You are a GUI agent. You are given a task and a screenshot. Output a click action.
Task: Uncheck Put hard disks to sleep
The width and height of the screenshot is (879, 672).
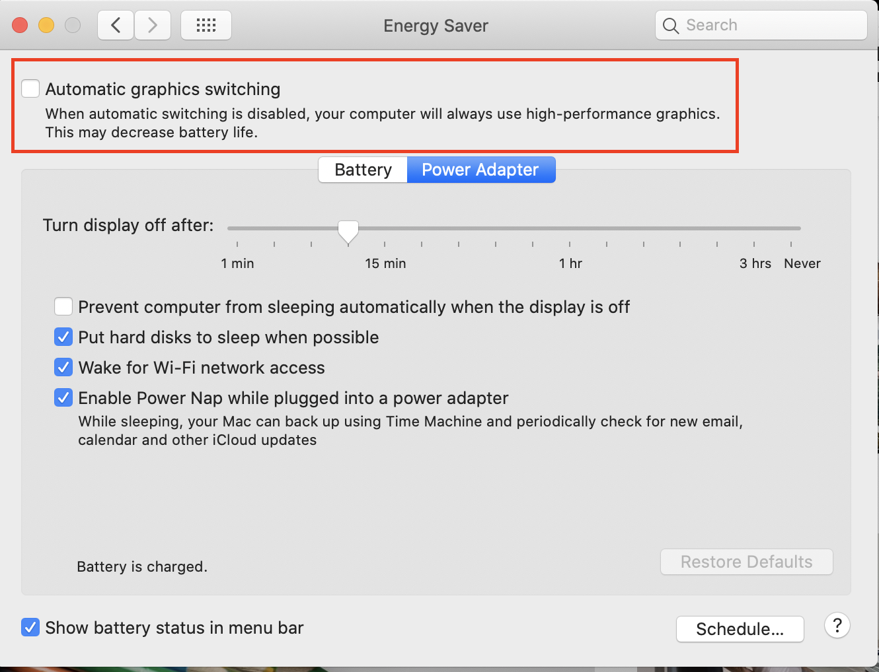(x=63, y=337)
